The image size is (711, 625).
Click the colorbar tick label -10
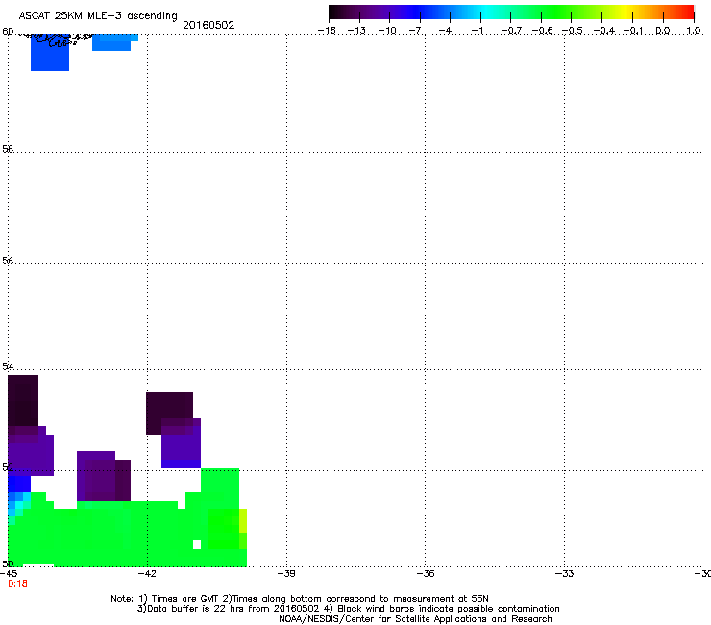(x=387, y=31)
